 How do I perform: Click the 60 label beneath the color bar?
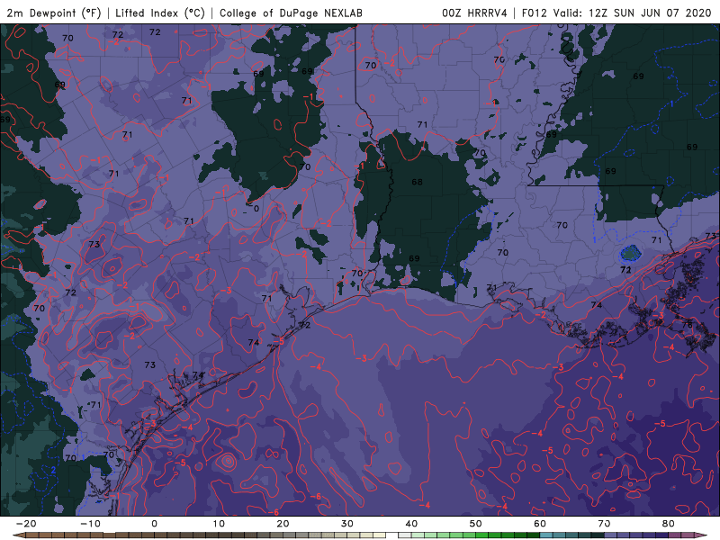(540, 524)
